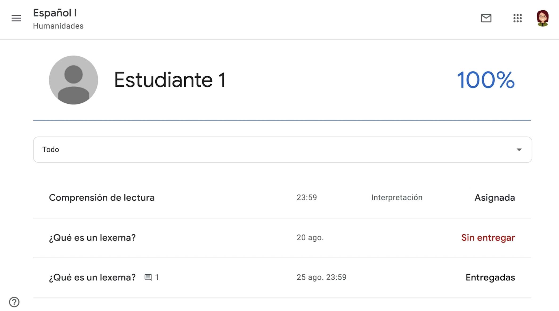Click the 20 ago. due date on lexema task

[x=310, y=237]
